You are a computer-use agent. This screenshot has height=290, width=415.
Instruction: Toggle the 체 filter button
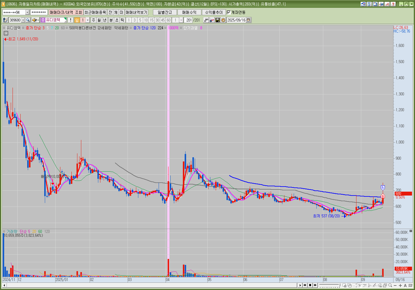tap(116, 12)
